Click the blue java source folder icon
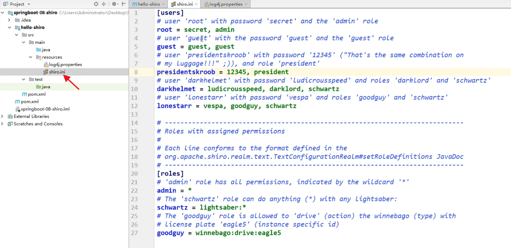511x248 pixels. [x=38, y=50]
